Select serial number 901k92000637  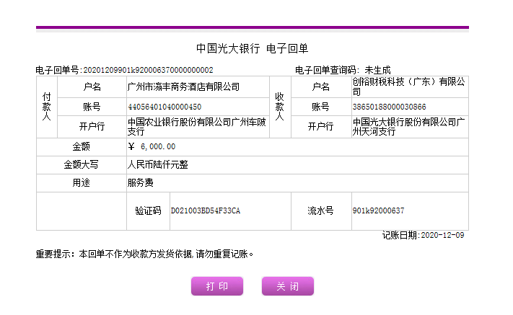click(x=378, y=210)
